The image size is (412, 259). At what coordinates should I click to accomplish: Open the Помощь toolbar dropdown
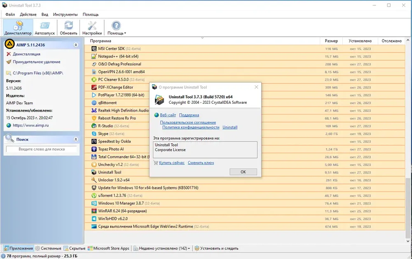pyautogui.click(x=117, y=28)
